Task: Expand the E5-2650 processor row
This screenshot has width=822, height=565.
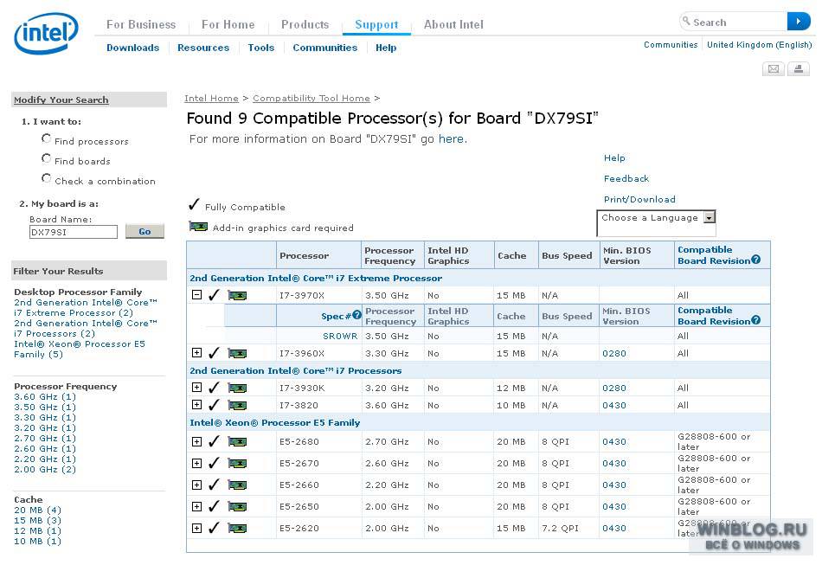Action: tap(196, 506)
